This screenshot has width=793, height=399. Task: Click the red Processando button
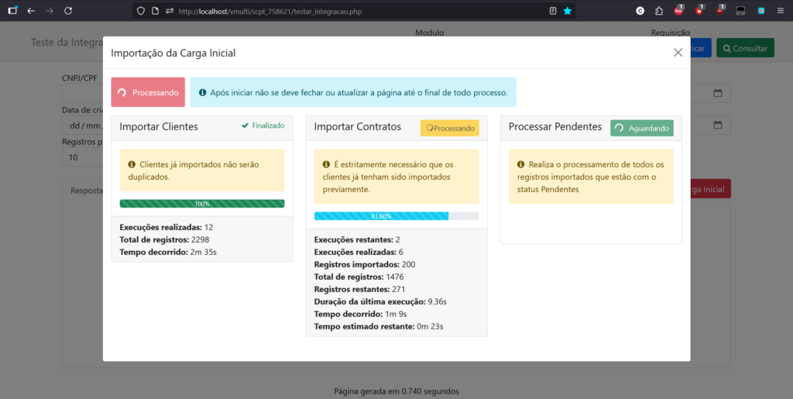pos(148,92)
